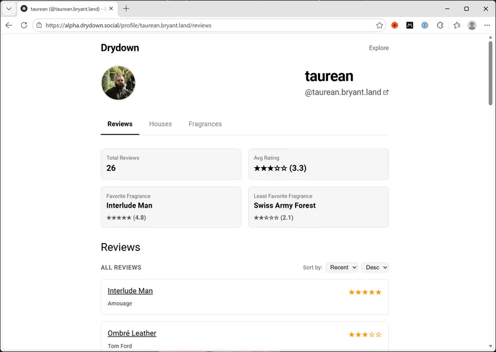The width and height of the screenshot is (496, 352).
Task: Open the blue password manager extension
Action: [x=425, y=25]
